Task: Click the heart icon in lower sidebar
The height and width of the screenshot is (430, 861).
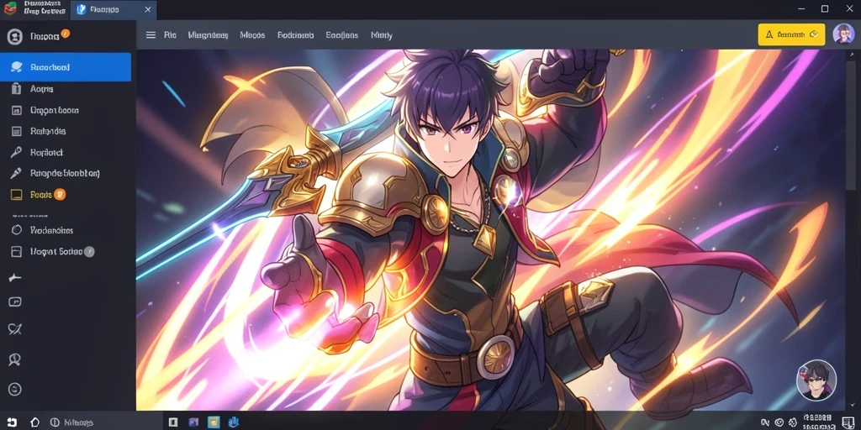Action: (15, 329)
